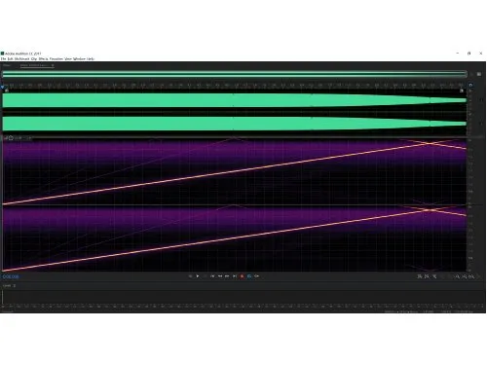Image resolution: width=487 pixels, height=365 pixels.
Task: Click the blue timecode display
Action: (x=11, y=276)
